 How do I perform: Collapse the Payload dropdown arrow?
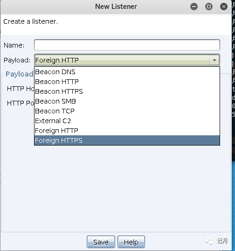tap(214, 60)
